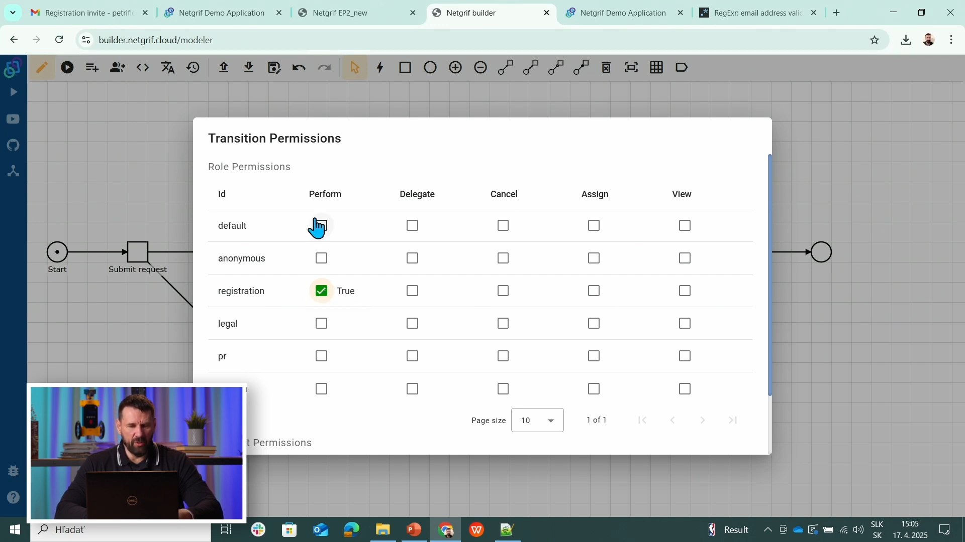The height and width of the screenshot is (542, 965).
Task: Click the trash delete icon
Action: [606, 67]
